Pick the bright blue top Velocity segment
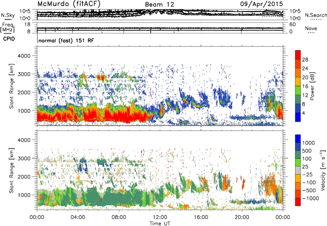Image resolution: width=327 pixels, height=226 pixels. 298,139
